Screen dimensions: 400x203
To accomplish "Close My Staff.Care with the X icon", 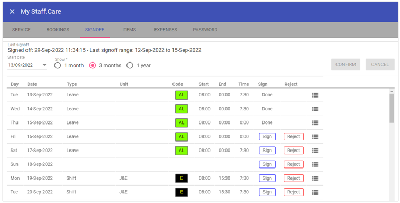I will 12,12.
